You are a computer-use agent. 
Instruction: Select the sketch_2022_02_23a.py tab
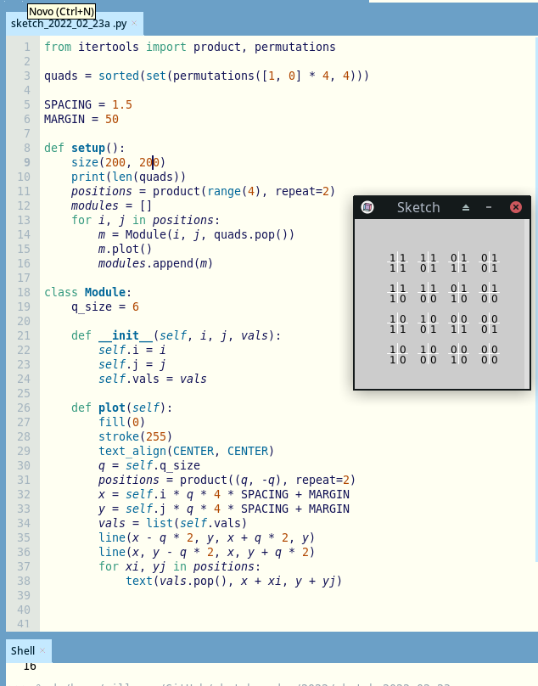click(67, 24)
